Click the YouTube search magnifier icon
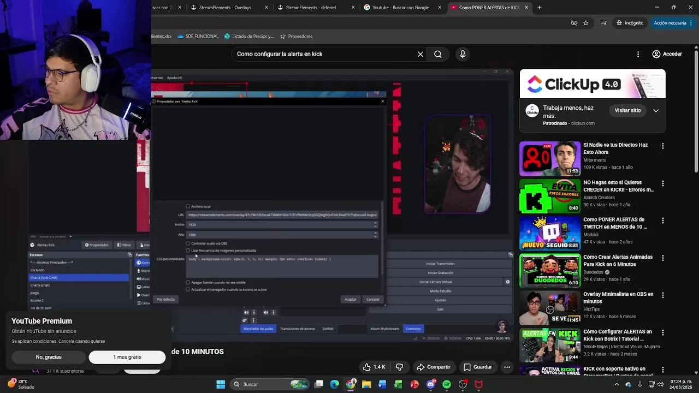 click(438, 54)
